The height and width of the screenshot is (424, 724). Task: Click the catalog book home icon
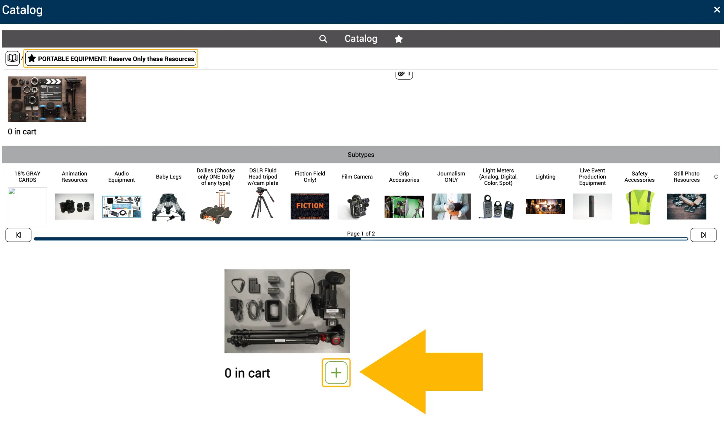click(x=12, y=58)
